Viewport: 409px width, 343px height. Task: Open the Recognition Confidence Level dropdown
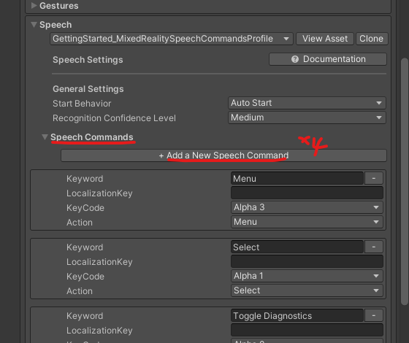point(307,117)
